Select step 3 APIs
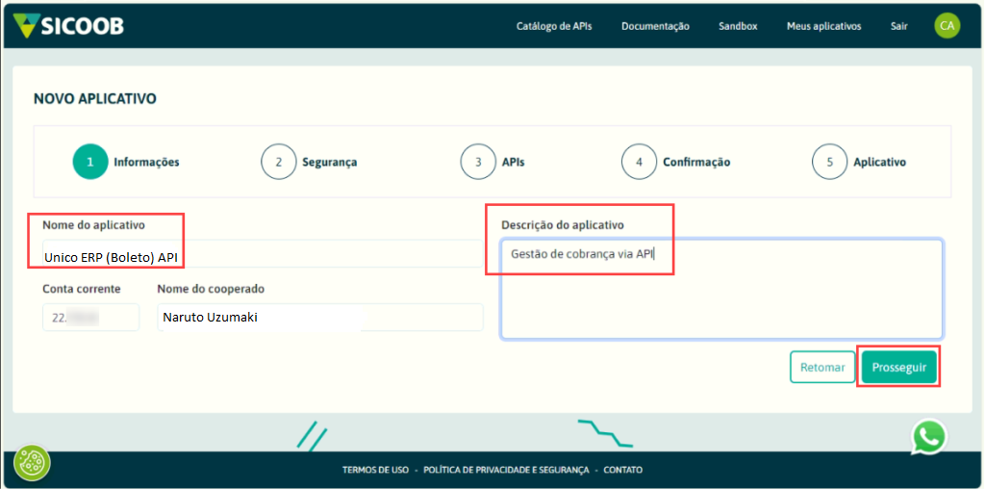 coord(492,162)
